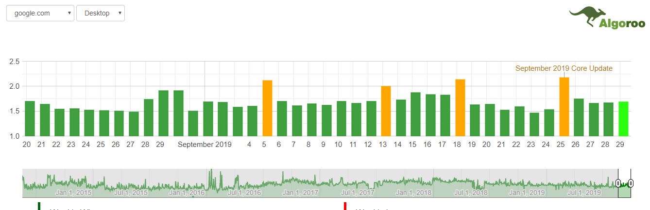Click the green bar for August 27
This screenshot has height=210, width=650.
[x=134, y=124]
